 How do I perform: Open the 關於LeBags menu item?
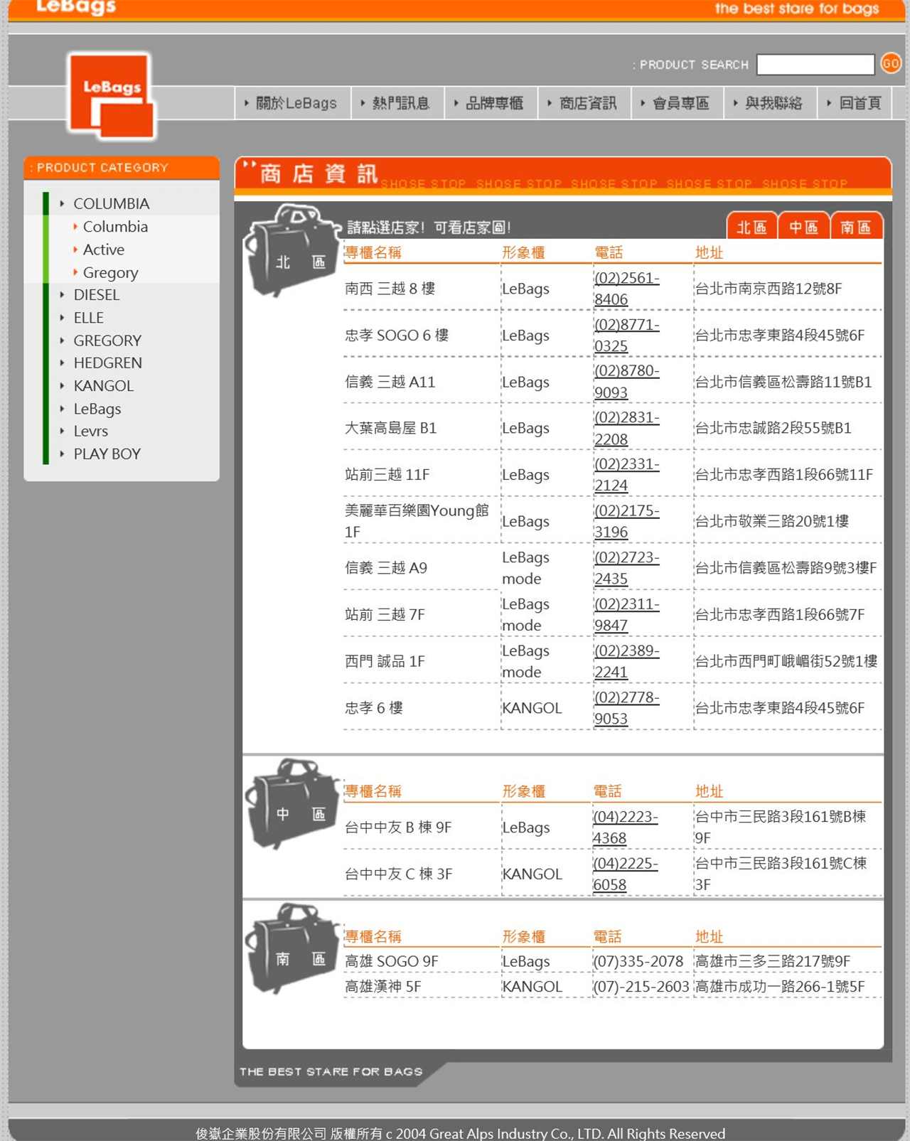(292, 103)
